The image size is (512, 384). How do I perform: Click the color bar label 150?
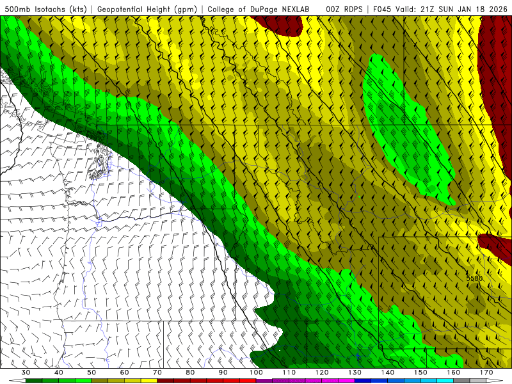[x=420, y=372]
